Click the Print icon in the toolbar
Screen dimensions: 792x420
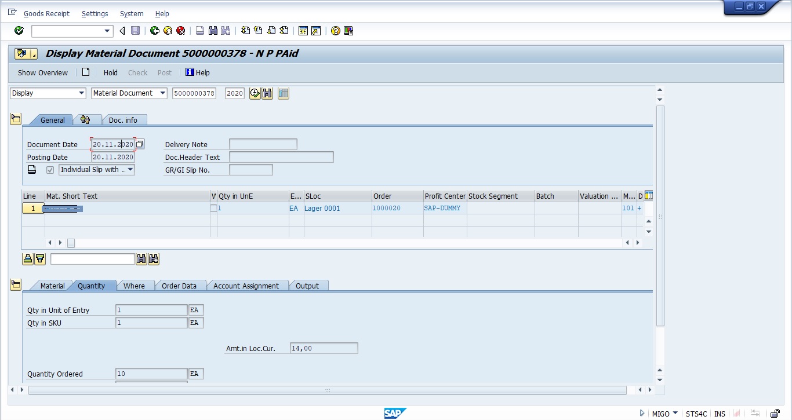click(x=200, y=31)
